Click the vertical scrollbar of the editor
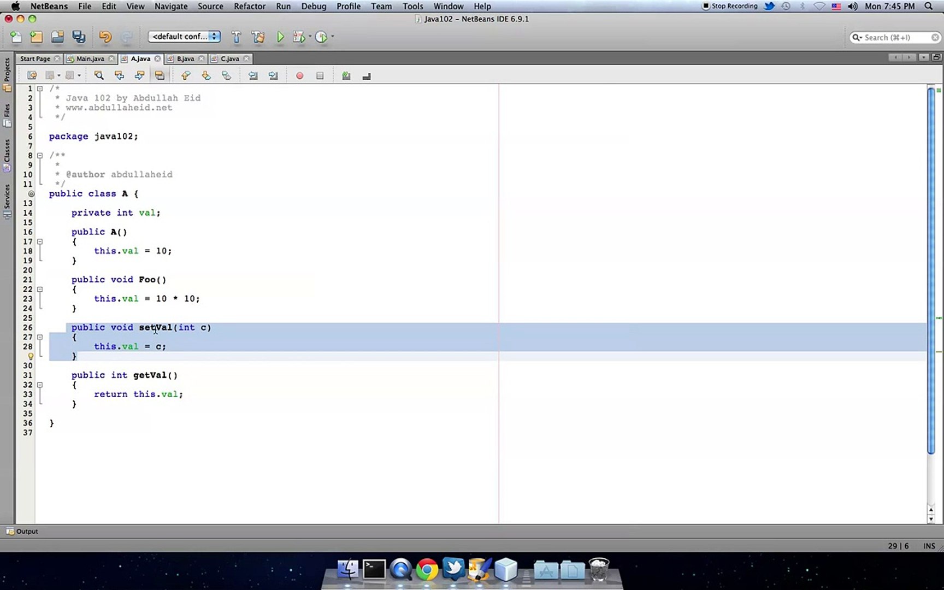The height and width of the screenshot is (590, 944). click(931, 270)
